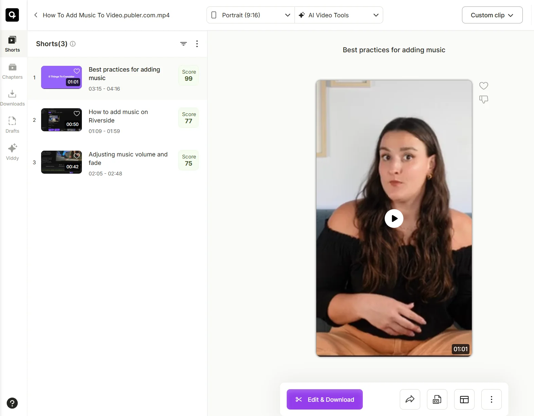534x416 pixels.
Task: Go back using the arrow beside the filename
Action: click(x=36, y=15)
